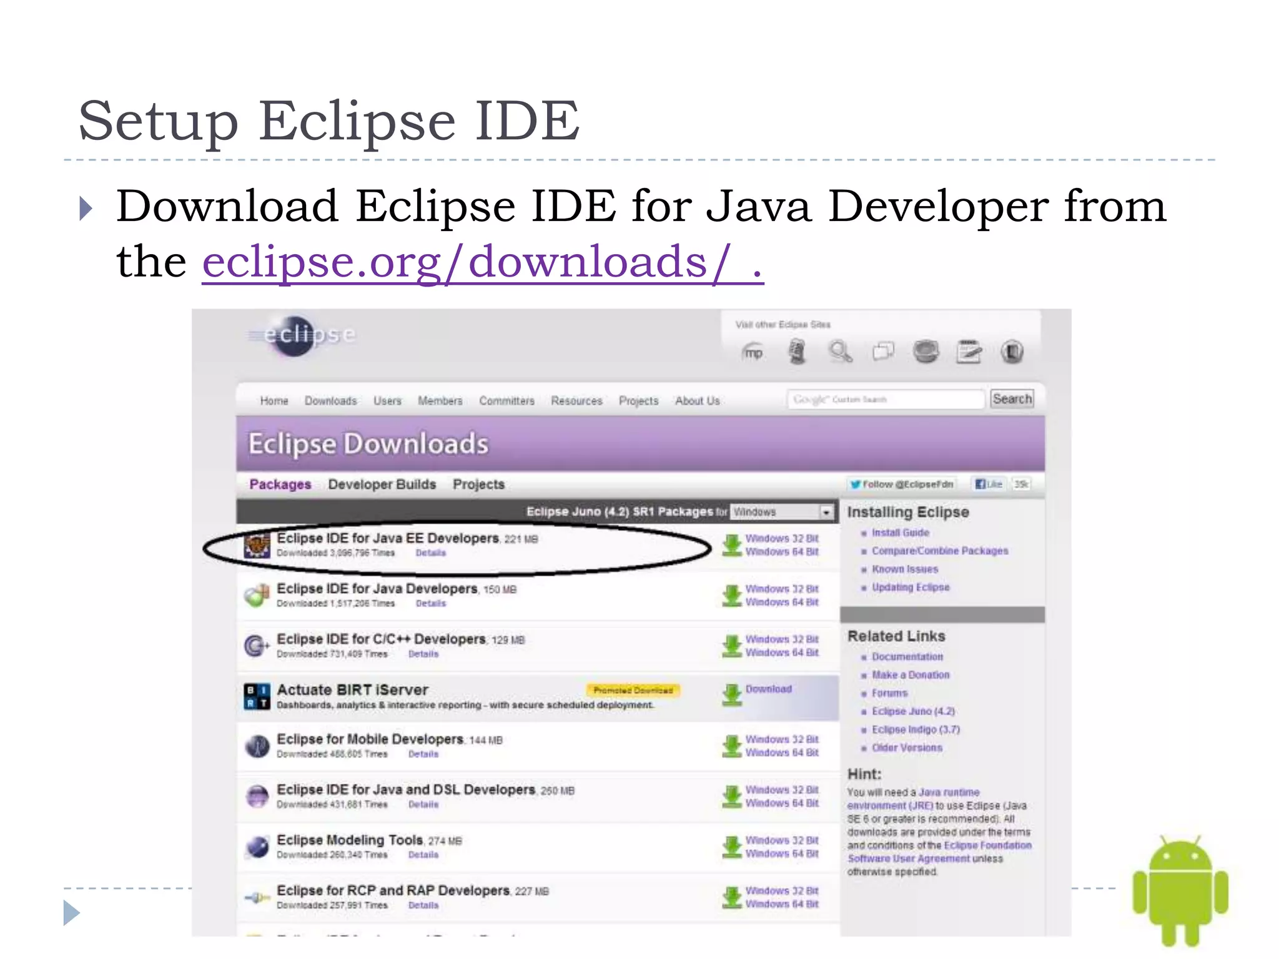
Task: Open the Older Versions link
Action: pyautogui.click(x=907, y=748)
